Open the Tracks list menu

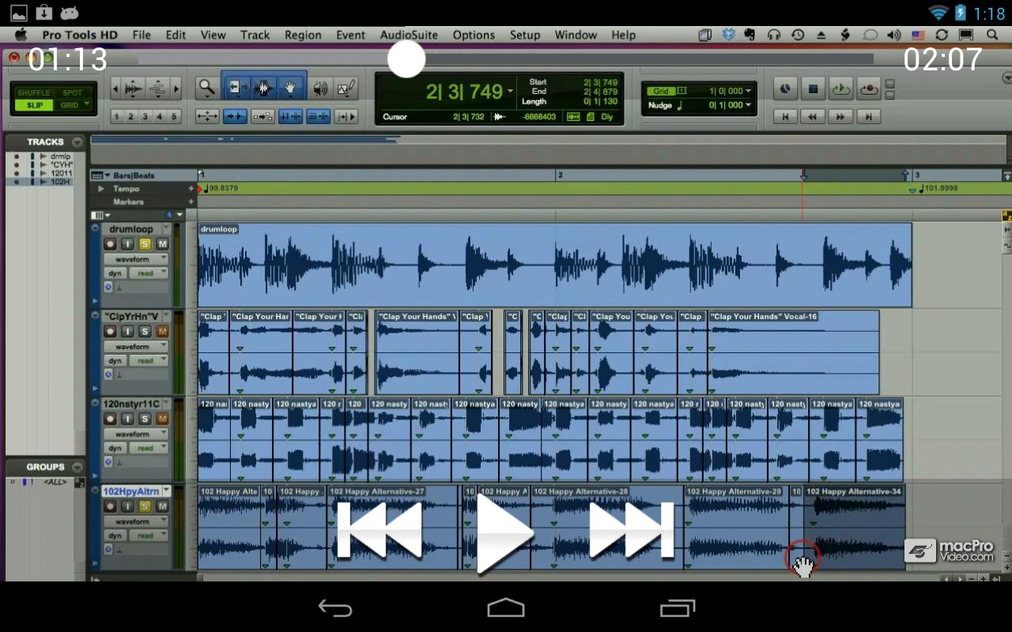point(77,142)
